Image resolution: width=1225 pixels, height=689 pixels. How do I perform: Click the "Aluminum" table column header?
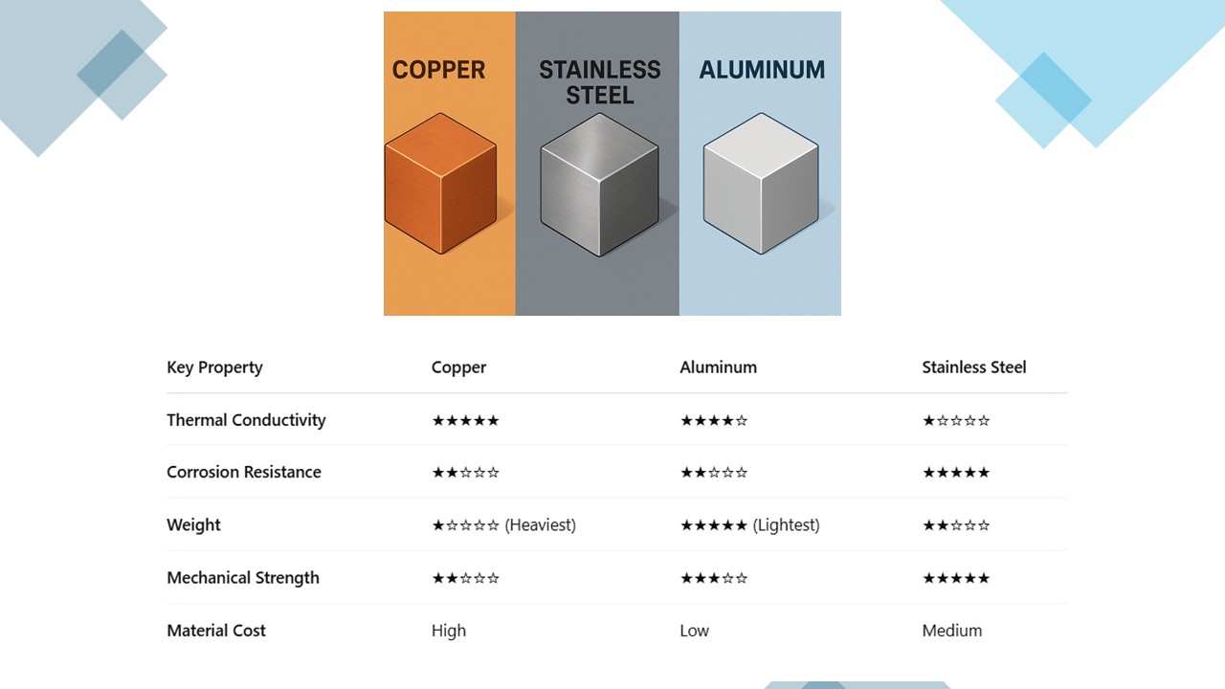(718, 367)
